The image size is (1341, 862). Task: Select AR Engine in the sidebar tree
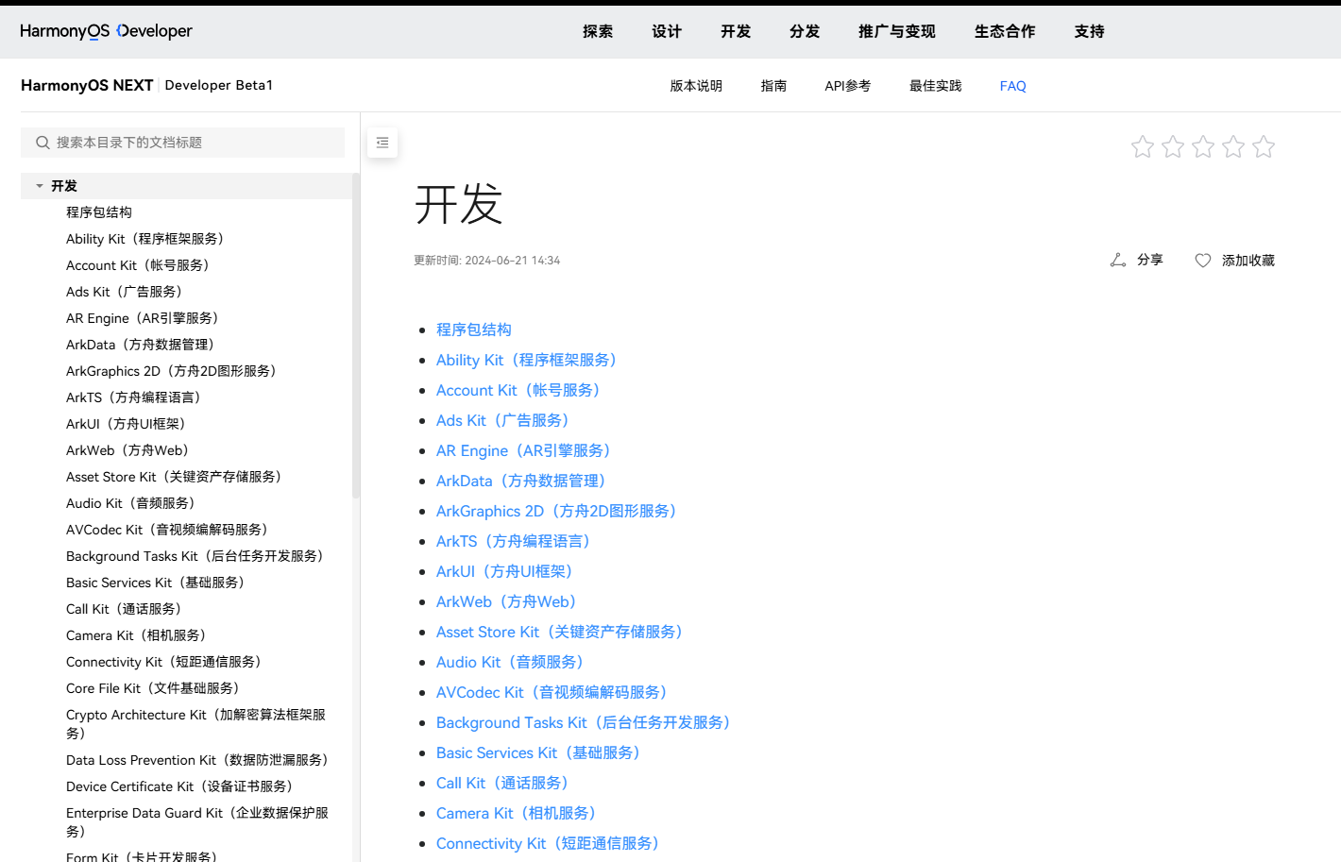pyautogui.click(x=145, y=318)
